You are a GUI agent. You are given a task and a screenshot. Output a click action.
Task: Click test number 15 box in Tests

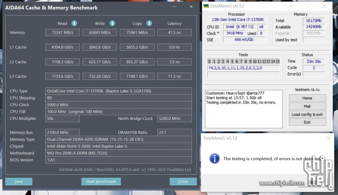point(278,62)
